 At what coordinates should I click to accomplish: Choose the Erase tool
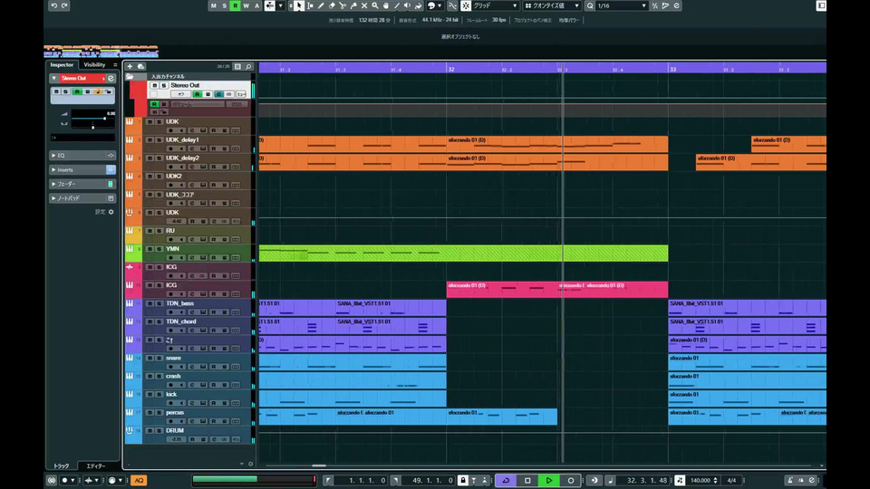point(331,5)
